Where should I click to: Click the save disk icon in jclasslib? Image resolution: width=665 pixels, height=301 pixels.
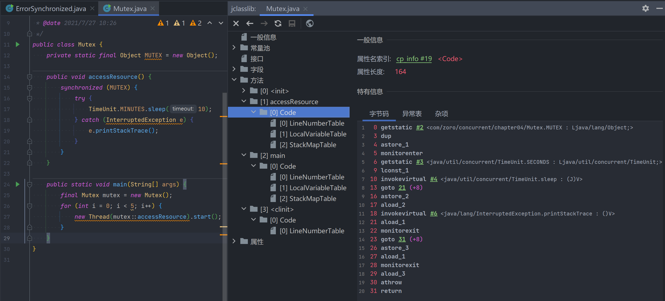click(x=292, y=24)
